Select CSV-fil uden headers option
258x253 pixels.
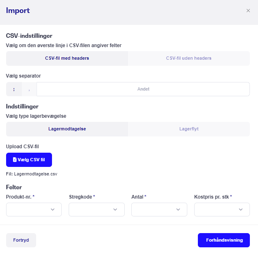[x=189, y=58]
